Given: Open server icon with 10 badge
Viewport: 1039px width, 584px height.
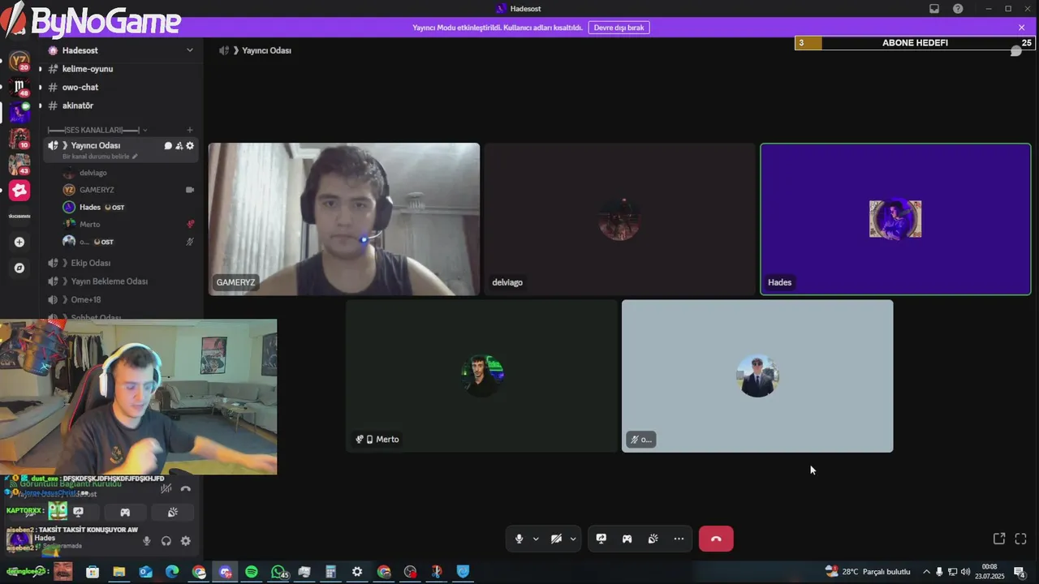Looking at the screenshot, I should point(19,139).
